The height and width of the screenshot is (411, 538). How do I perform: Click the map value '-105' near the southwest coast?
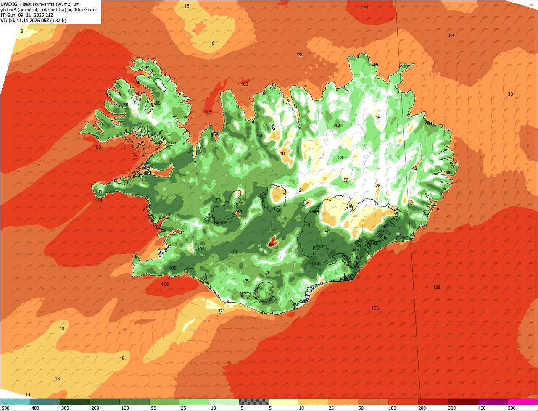click(171, 268)
